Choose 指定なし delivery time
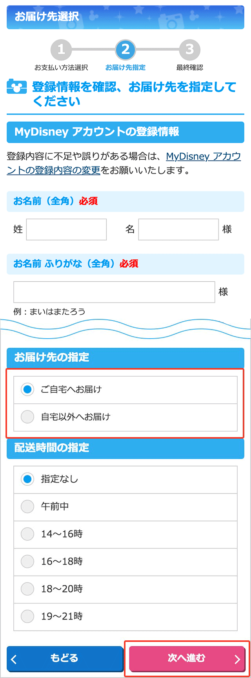 pyautogui.click(x=125, y=479)
